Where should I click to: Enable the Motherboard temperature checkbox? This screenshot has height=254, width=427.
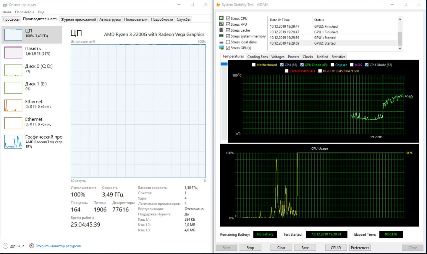coord(254,65)
